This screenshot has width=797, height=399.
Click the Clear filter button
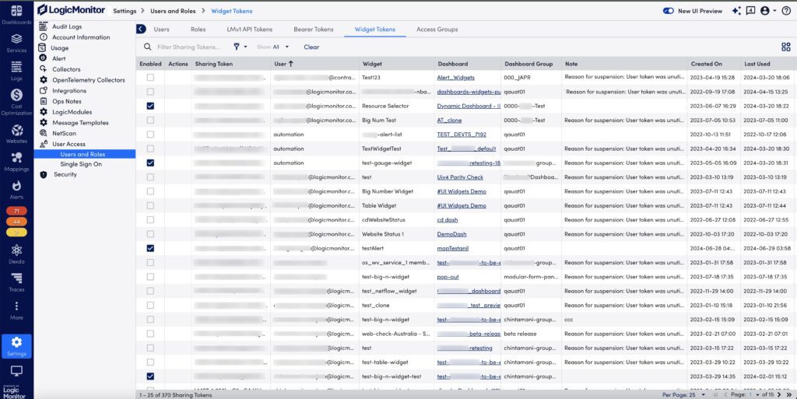tap(311, 47)
